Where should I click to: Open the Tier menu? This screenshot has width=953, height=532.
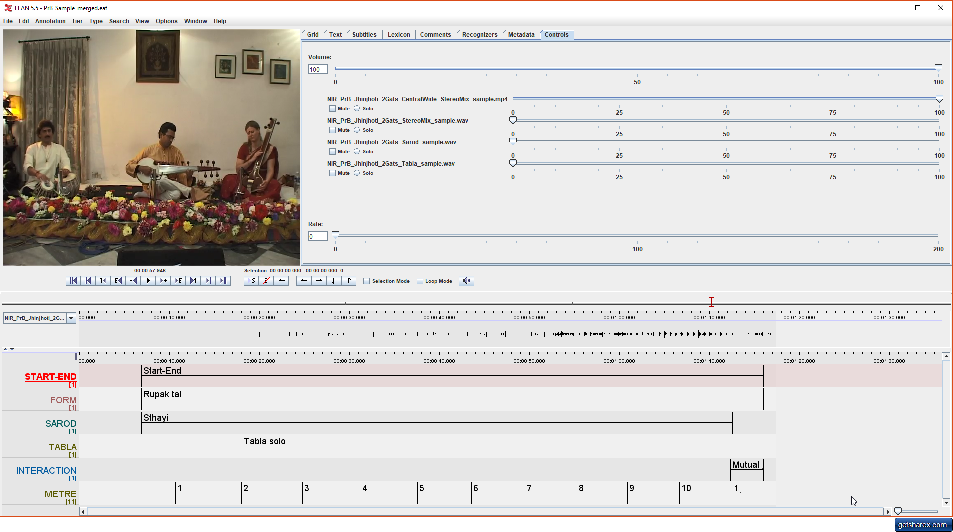[x=77, y=21]
